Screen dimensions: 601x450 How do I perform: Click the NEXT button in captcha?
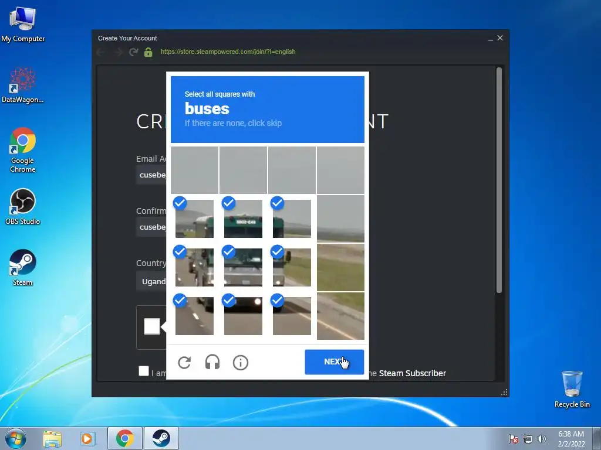click(x=334, y=362)
